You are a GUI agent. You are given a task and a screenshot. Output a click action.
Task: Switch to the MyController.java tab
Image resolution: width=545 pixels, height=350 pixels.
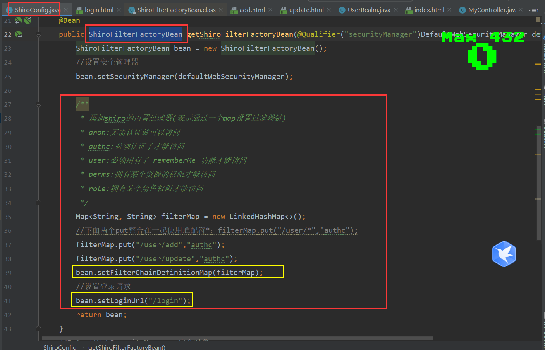point(491,10)
